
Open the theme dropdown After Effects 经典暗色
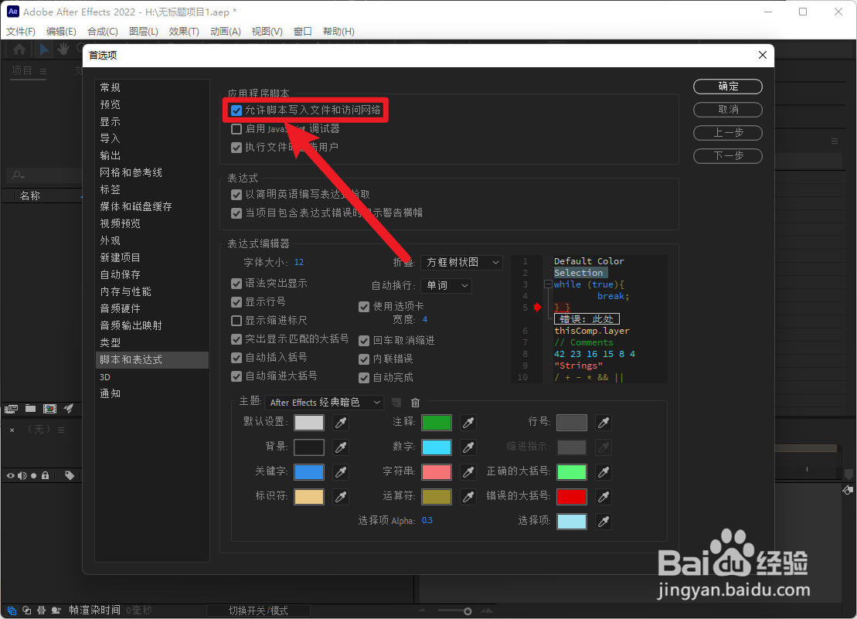[x=324, y=403]
